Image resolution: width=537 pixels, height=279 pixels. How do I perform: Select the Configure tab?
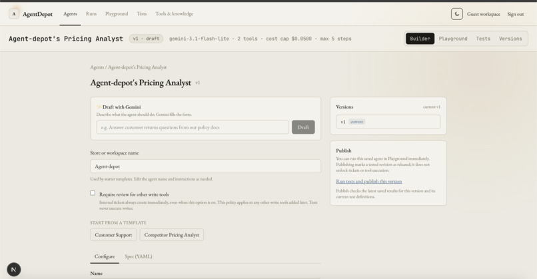click(105, 256)
